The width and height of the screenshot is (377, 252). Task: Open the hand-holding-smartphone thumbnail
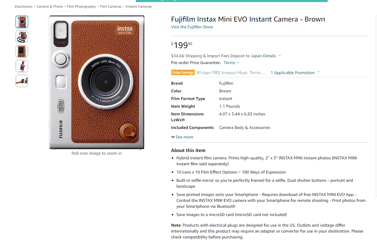click(22, 81)
